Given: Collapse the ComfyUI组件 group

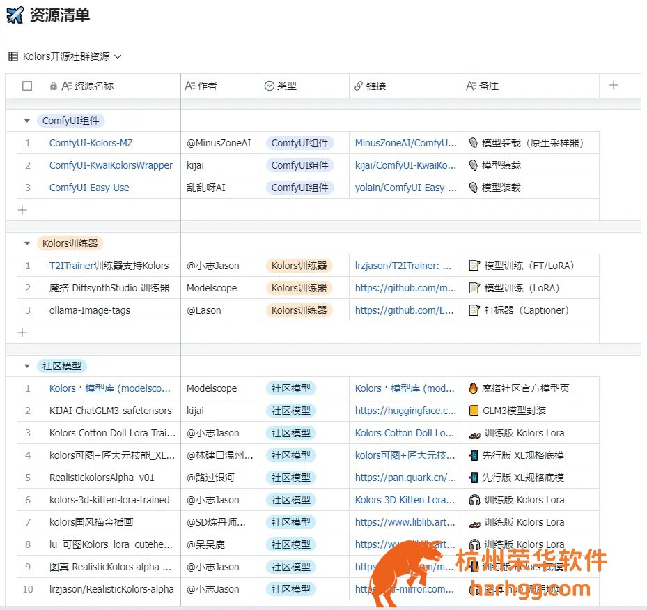Looking at the screenshot, I should 27,121.
